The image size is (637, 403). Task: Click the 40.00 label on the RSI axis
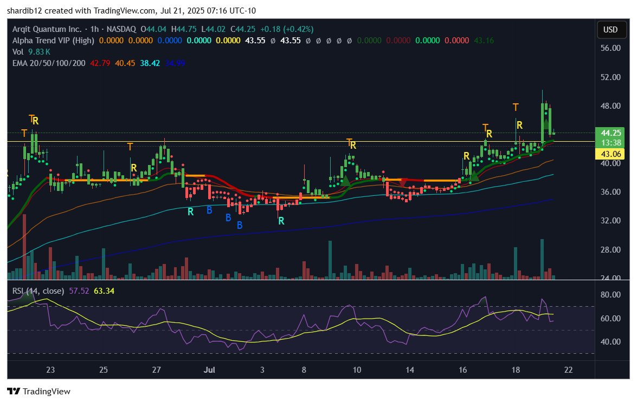pos(610,342)
